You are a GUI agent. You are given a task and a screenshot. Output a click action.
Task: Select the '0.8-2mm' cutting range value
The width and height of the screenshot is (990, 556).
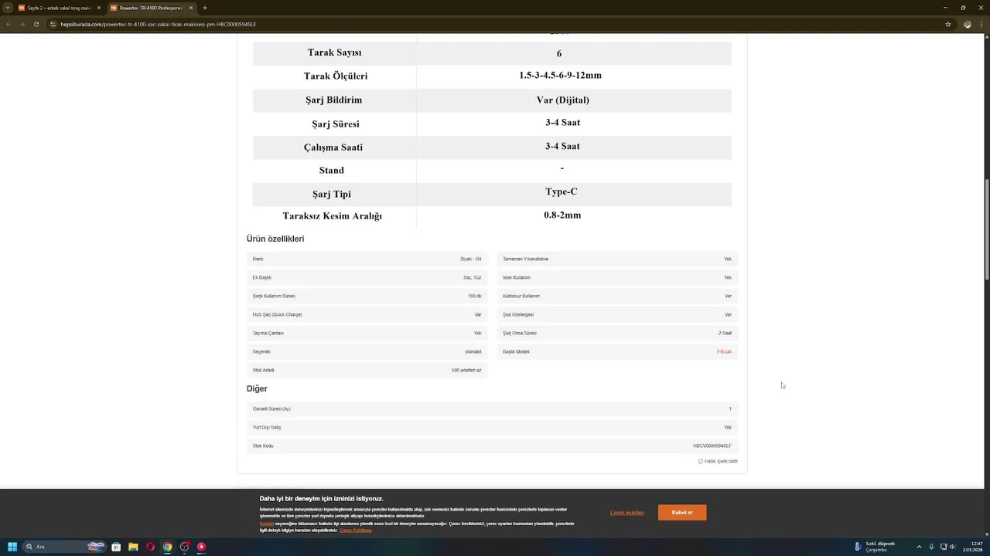[562, 215]
